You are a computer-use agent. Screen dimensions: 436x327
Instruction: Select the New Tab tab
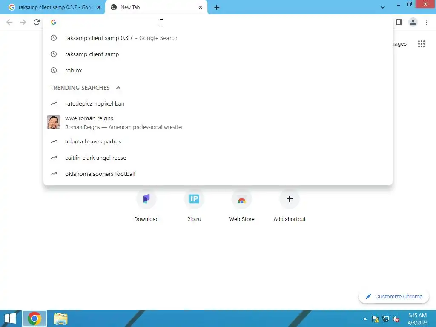(x=156, y=8)
